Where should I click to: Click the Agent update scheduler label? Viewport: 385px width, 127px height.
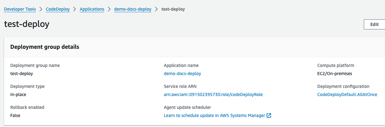(187, 107)
